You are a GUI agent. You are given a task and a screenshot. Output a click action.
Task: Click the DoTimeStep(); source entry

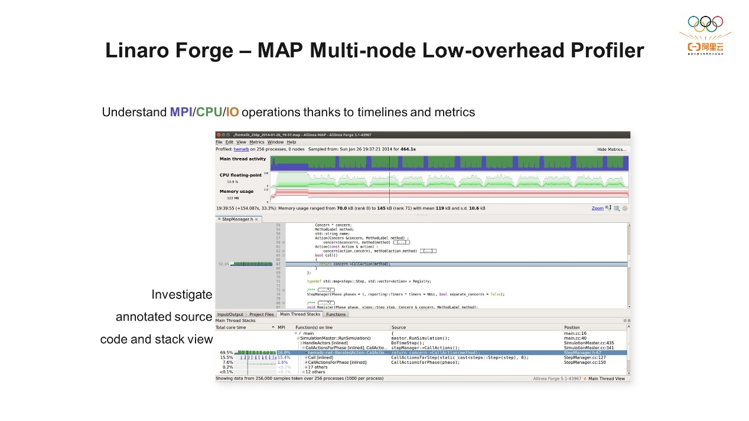[408, 343]
